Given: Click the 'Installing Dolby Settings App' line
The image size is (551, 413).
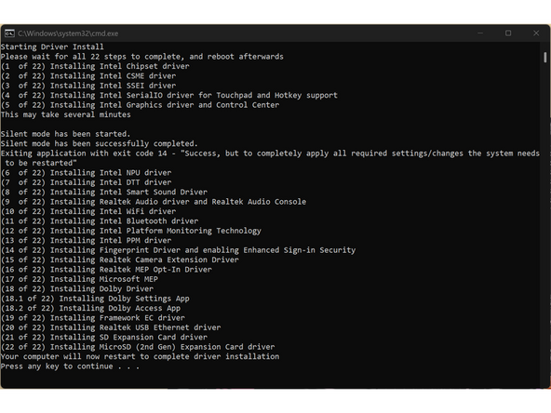Looking at the screenshot, I should (x=95, y=299).
